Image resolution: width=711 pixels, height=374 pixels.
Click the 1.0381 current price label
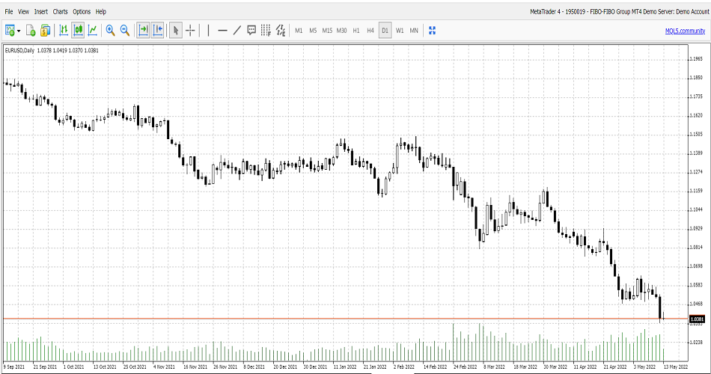pyautogui.click(x=697, y=319)
